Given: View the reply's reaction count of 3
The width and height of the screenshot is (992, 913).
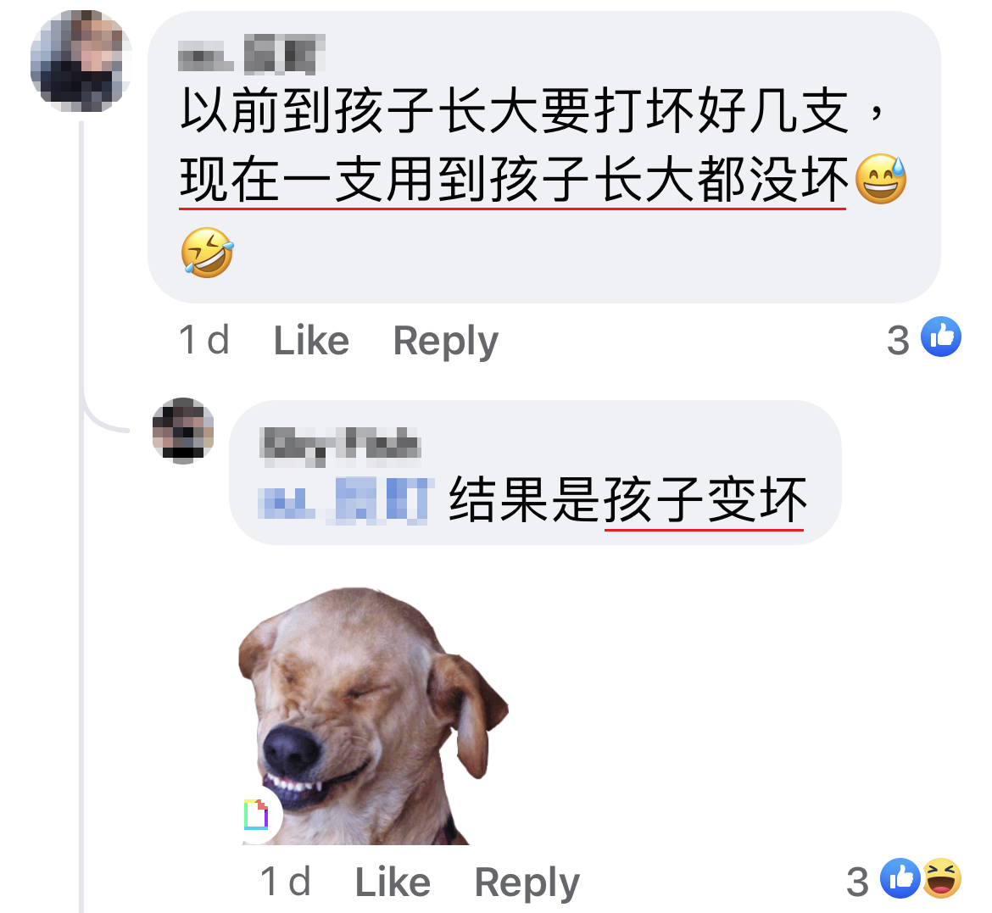Looking at the screenshot, I should (857, 882).
